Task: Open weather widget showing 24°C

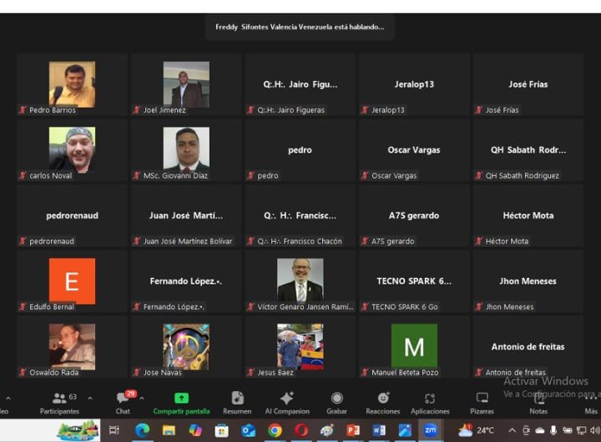Action: click(x=476, y=430)
